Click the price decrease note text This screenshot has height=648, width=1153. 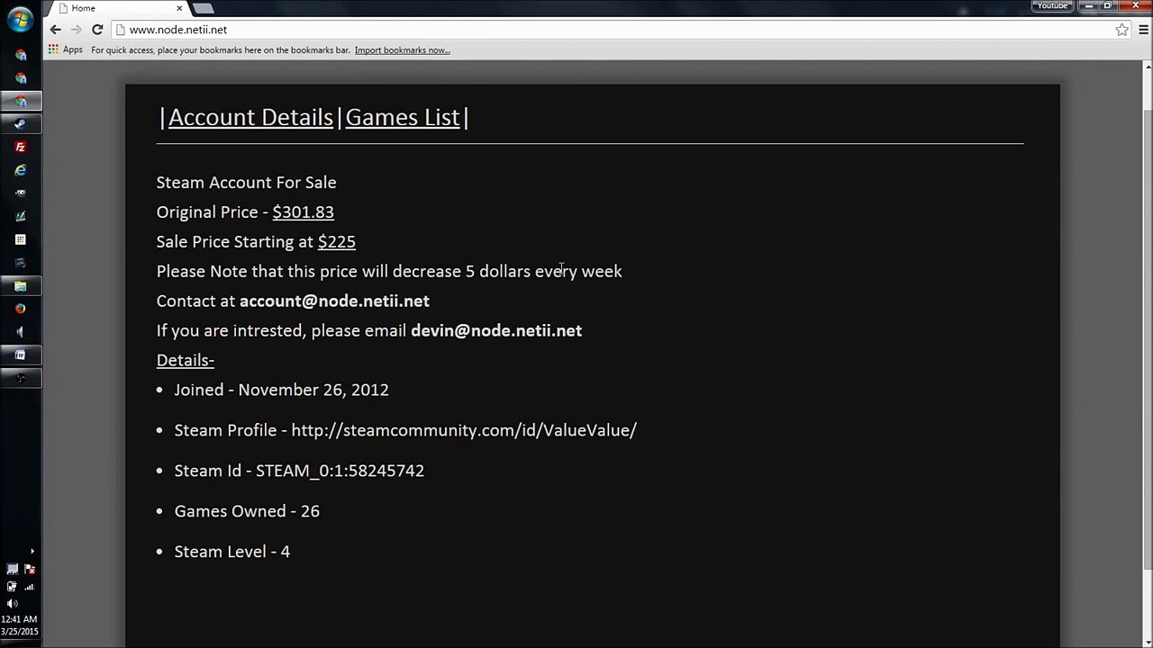pyautogui.click(x=389, y=272)
